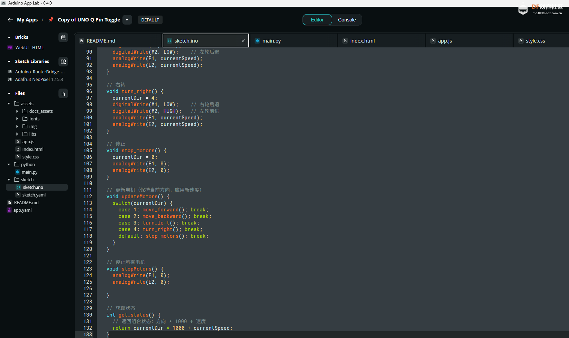
Task: Click the new file icon in Files
Action: pos(63,93)
